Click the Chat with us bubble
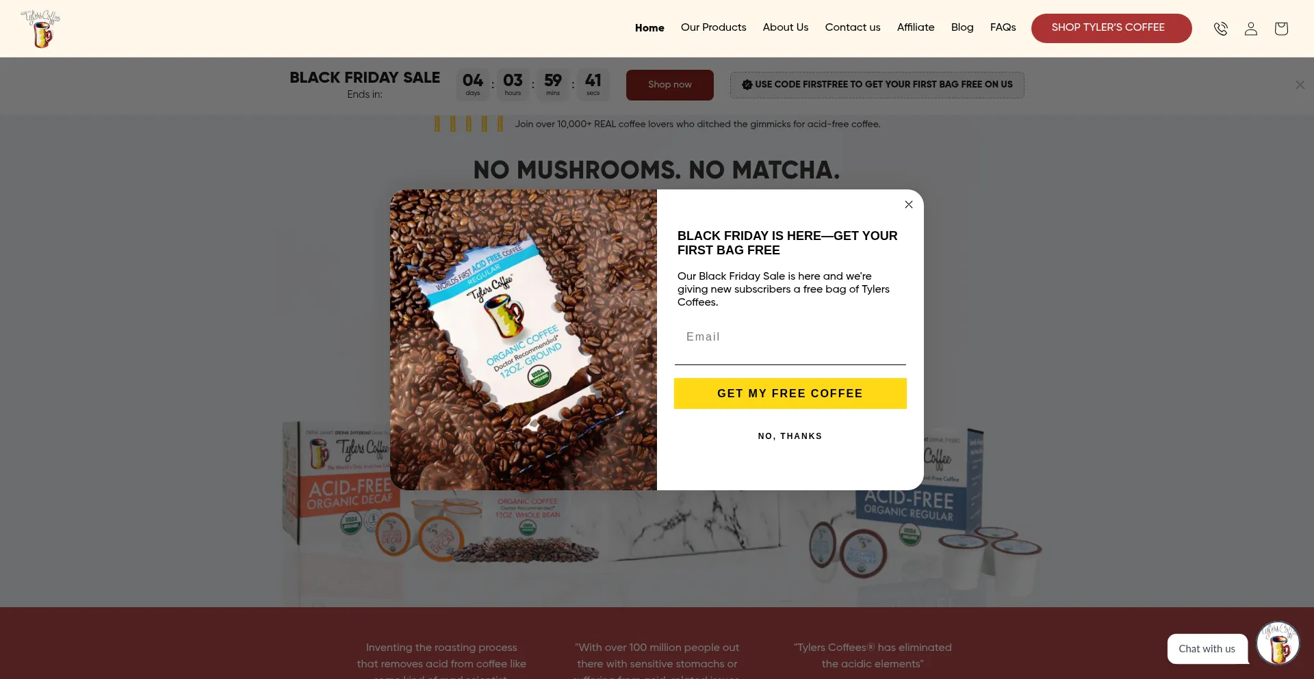1314x679 pixels. coord(1207,649)
